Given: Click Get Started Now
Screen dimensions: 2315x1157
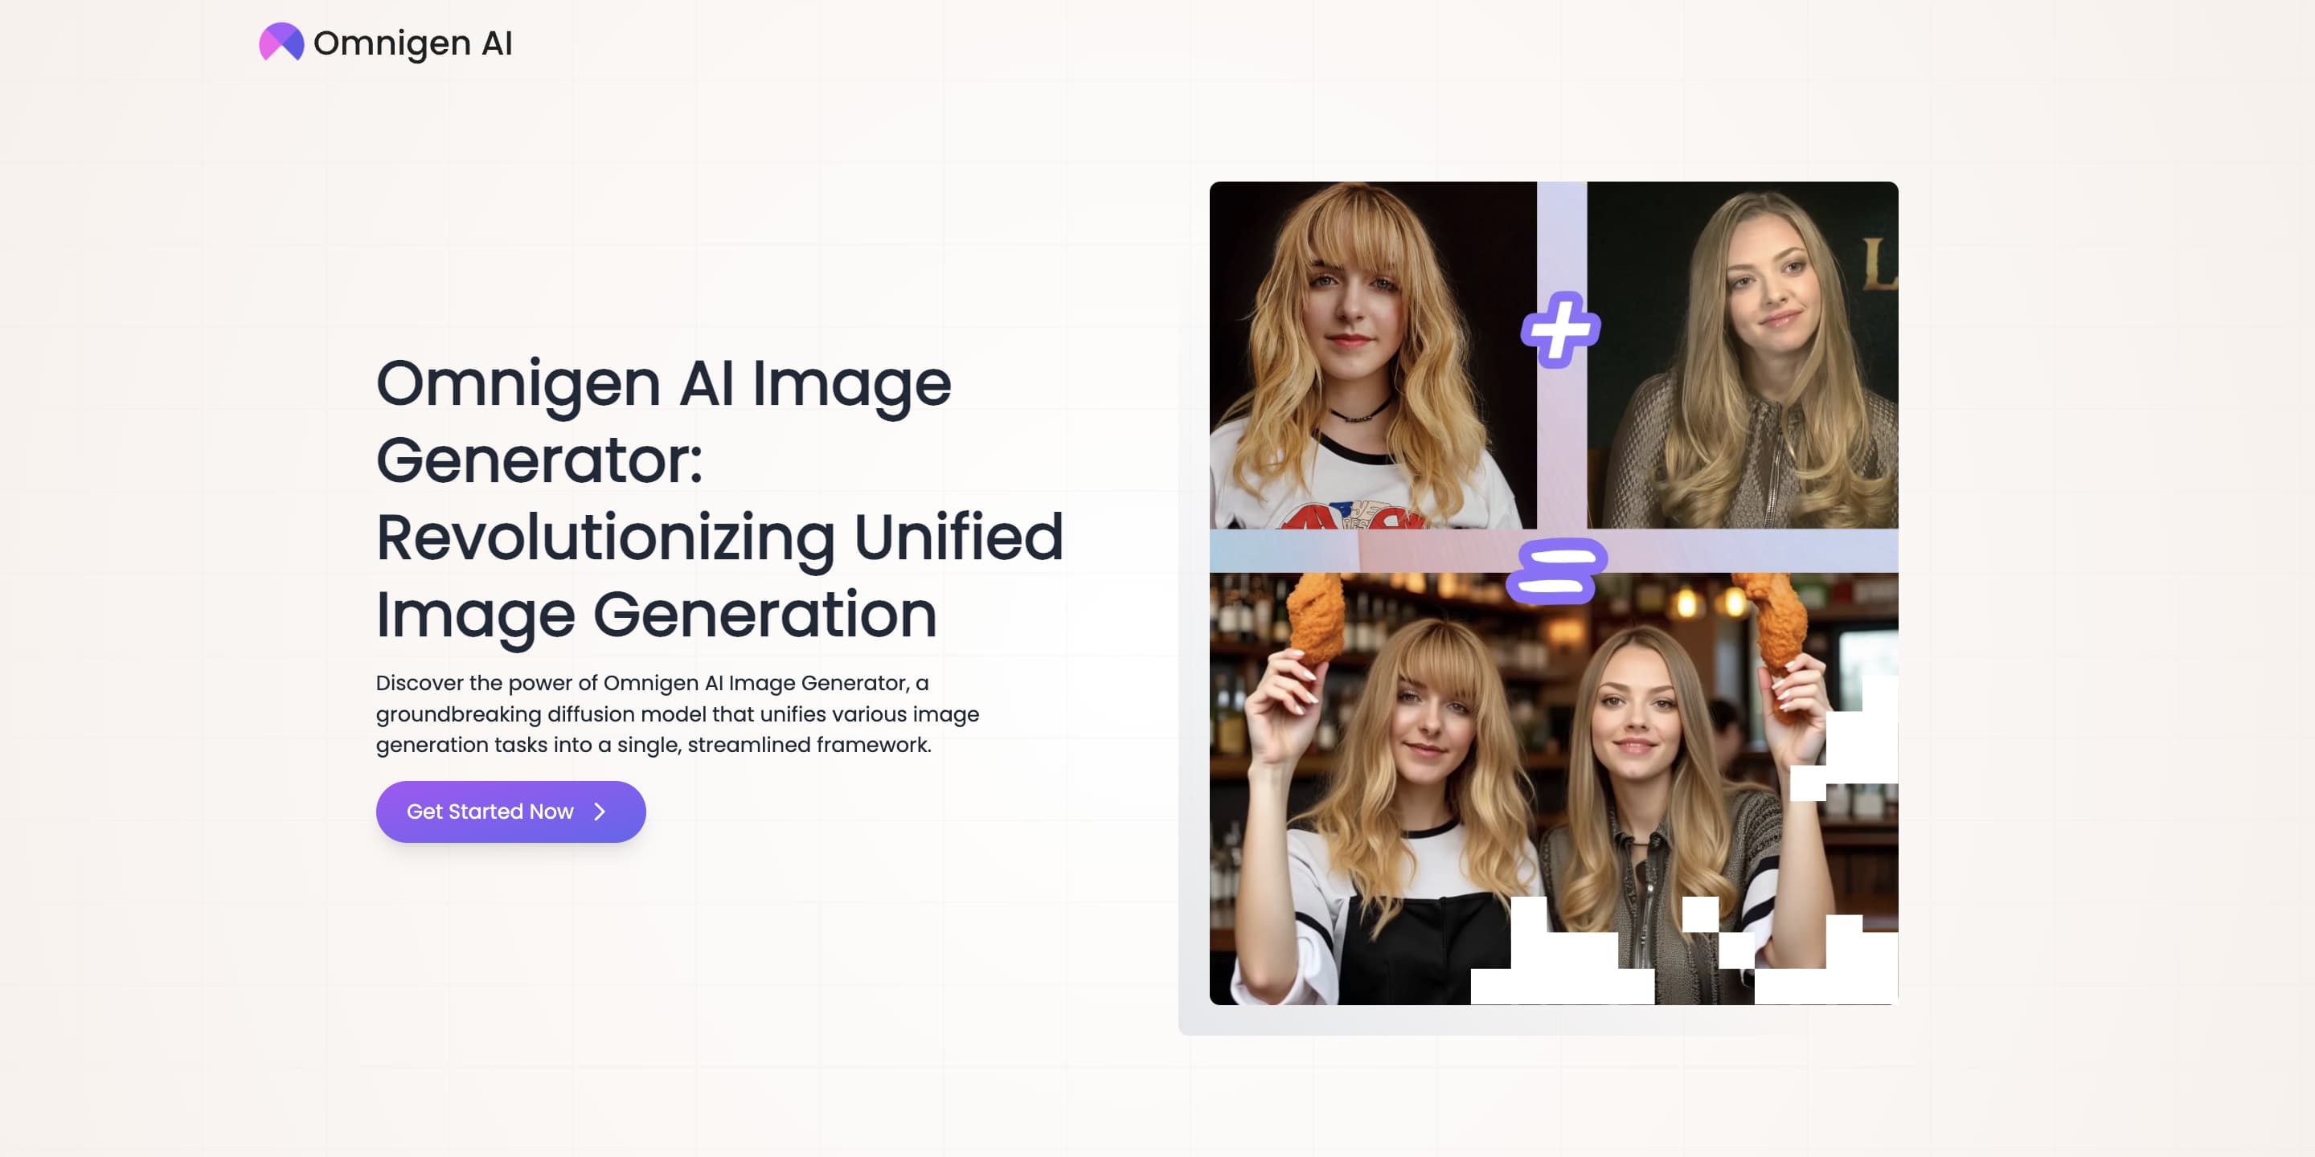Looking at the screenshot, I should pos(510,812).
